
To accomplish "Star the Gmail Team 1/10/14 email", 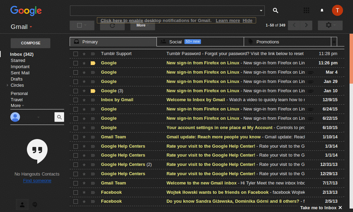I will pyautogui.click(x=84, y=137).
